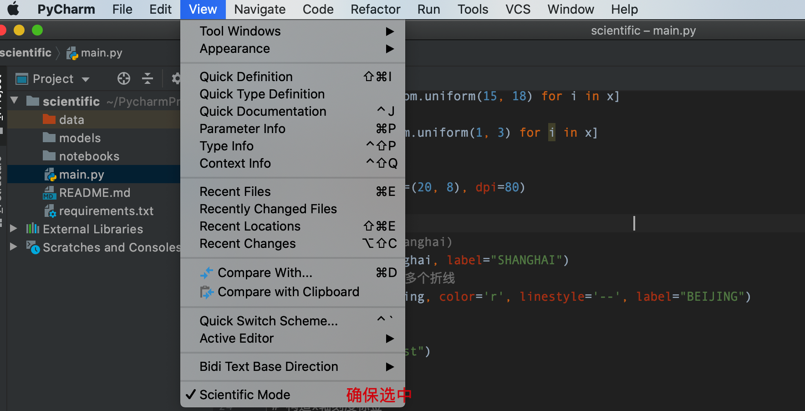This screenshot has height=411, width=805.
Task: Open Recent Changes
Action: 293,243
